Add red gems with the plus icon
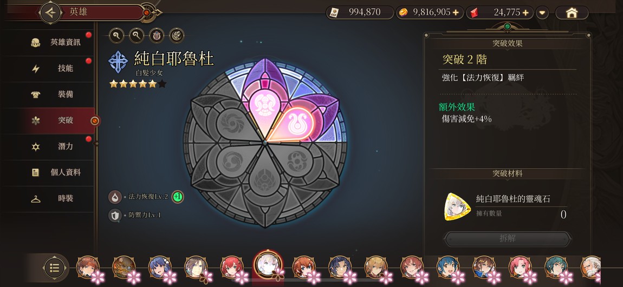The height and width of the screenshot is (287, 623). pyautogui.click(x=525, y=12)
